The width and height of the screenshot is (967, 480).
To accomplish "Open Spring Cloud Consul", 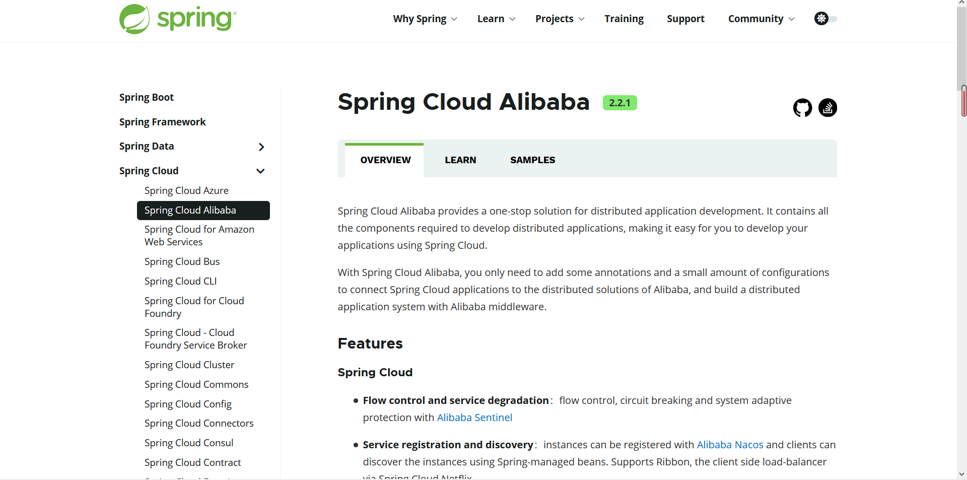I will click(x=189, y=443).
